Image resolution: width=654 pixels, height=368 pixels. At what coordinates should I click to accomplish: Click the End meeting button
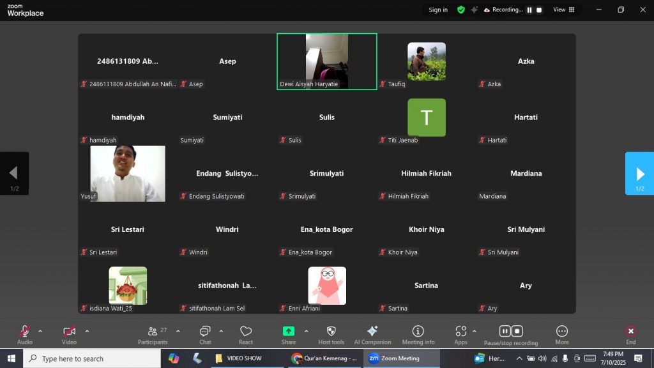tap(630, 334)
